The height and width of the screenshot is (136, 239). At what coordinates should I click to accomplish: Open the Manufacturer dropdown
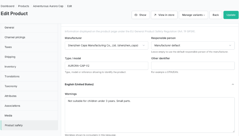click(106, 45)
